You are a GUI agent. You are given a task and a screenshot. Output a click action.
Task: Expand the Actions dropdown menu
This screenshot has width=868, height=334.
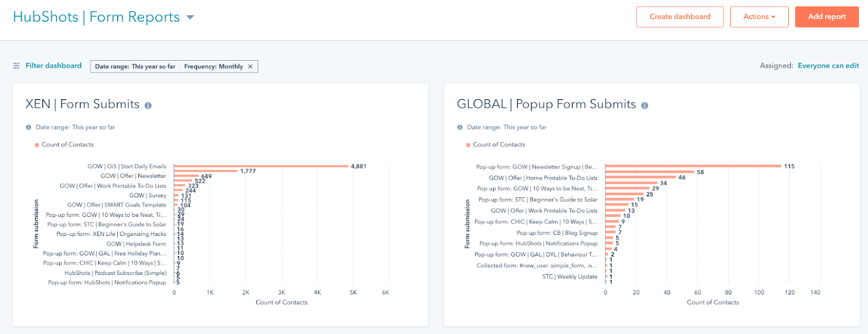pyautogui.click(x=759, y=17)
